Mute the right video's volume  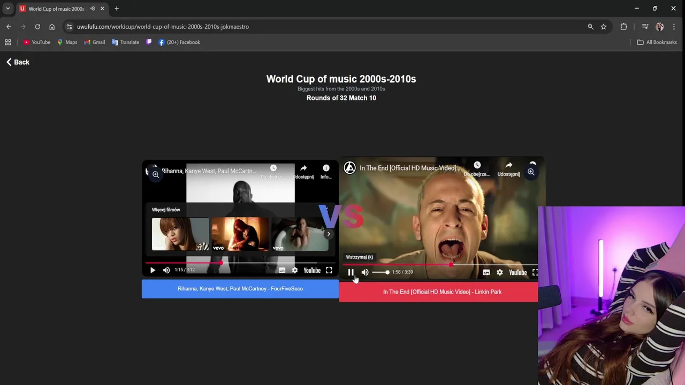365,272
